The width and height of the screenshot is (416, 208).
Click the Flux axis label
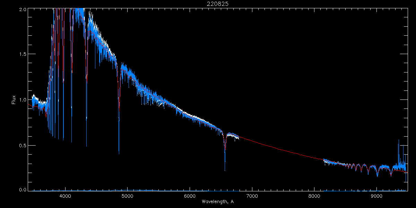tap(14, 100)
